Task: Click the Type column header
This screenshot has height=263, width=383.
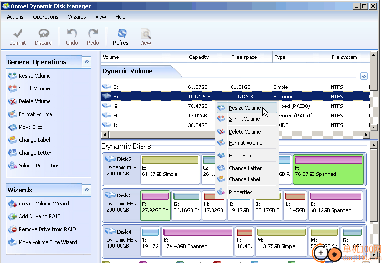Action: pos(301,57)
